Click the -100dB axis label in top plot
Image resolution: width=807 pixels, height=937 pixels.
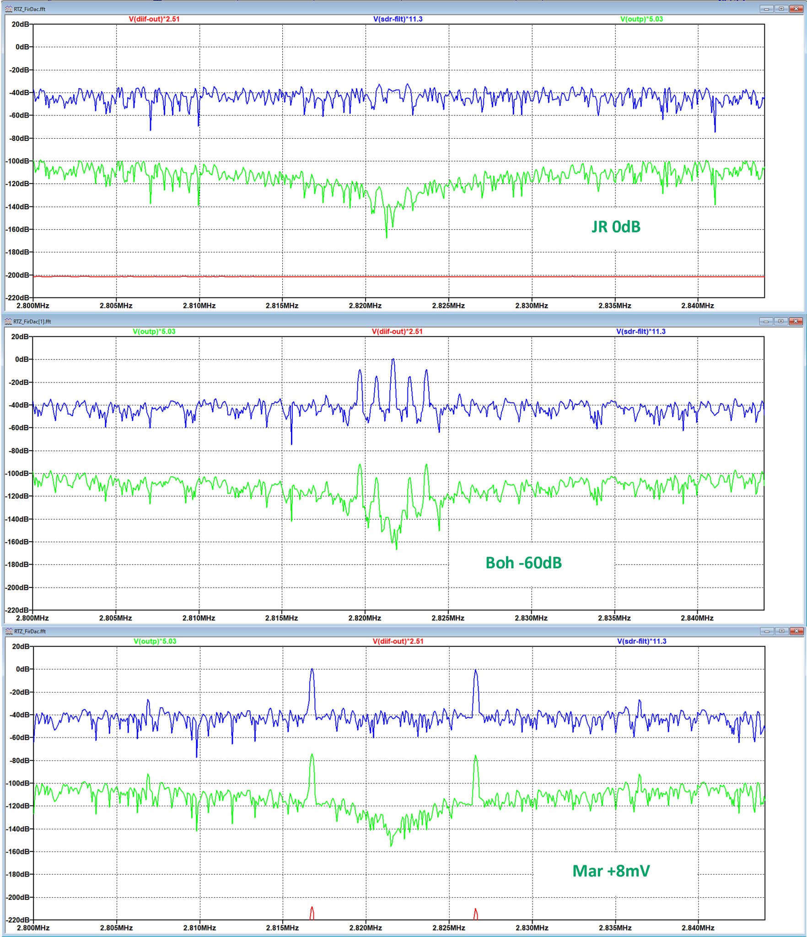point(18,161)
